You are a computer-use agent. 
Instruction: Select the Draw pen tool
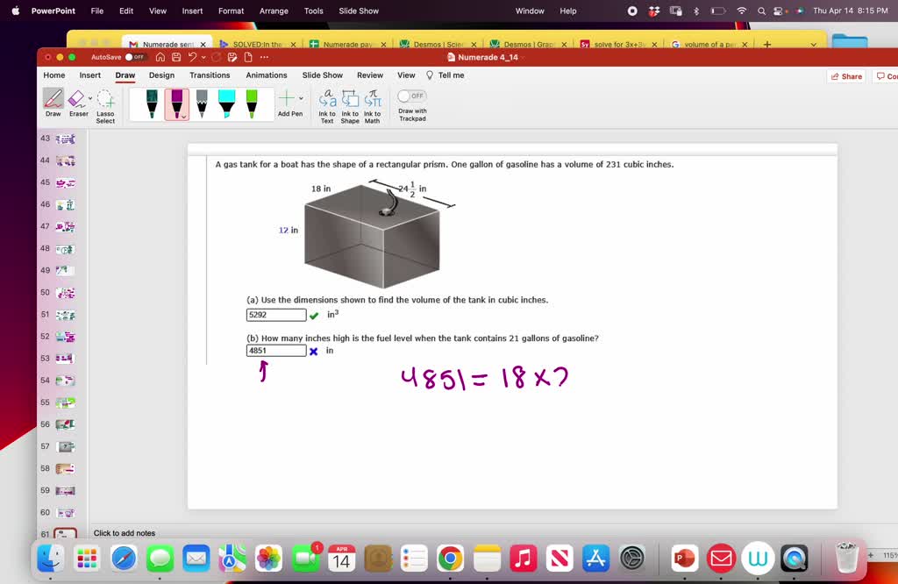coord(53,103)
